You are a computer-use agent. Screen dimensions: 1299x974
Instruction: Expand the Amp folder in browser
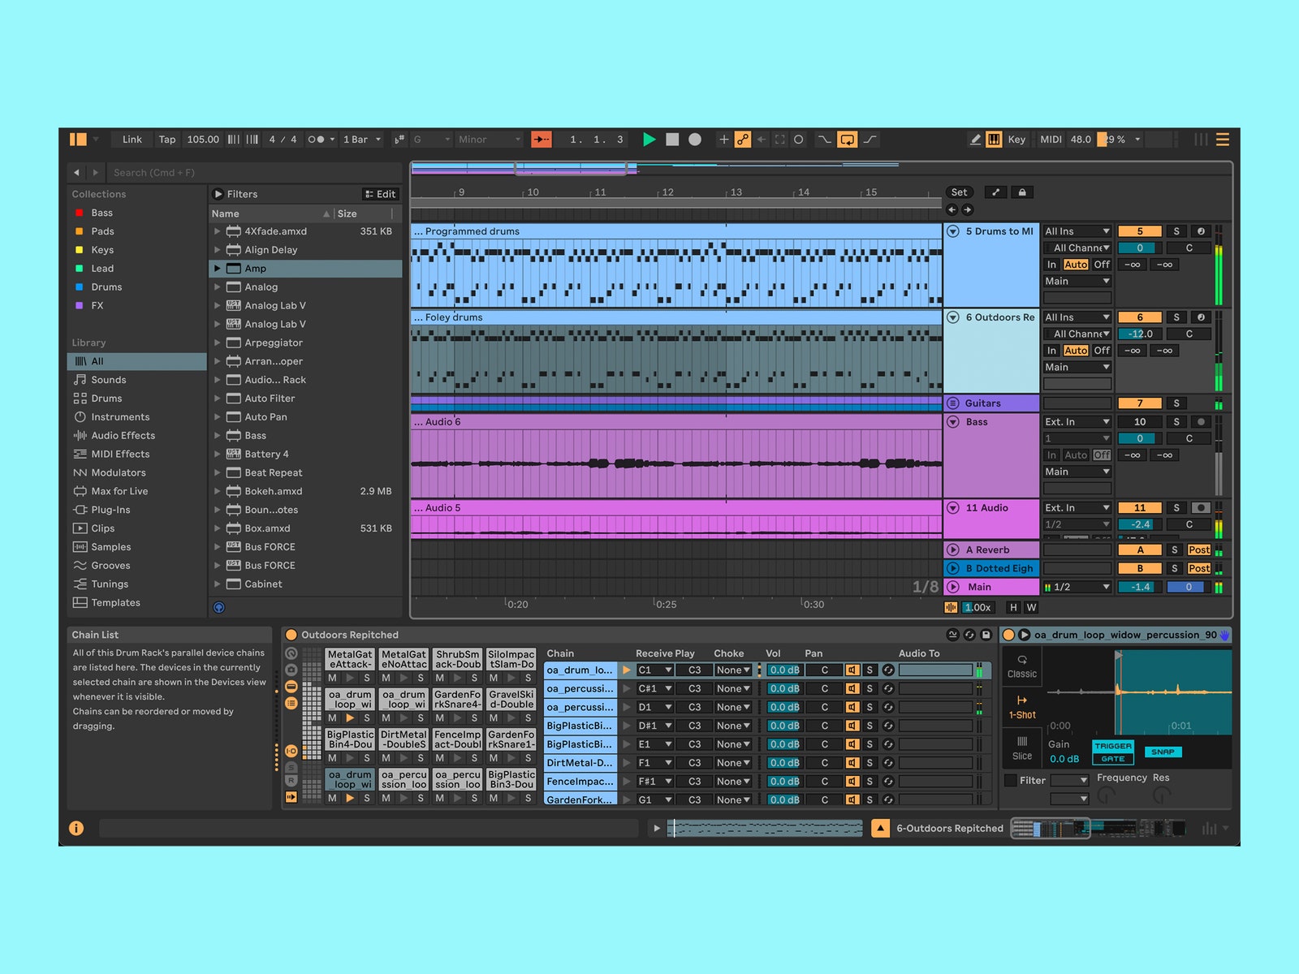(218, 269)
